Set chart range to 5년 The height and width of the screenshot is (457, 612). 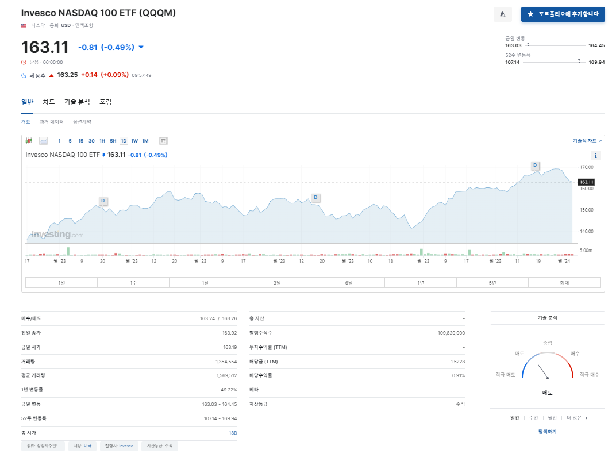[492, 282]
